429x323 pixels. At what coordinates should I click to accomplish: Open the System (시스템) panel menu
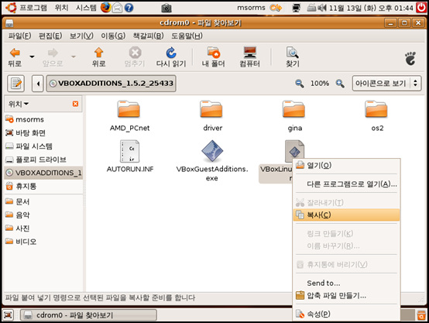pyautogui.click(x=86, y=8)
